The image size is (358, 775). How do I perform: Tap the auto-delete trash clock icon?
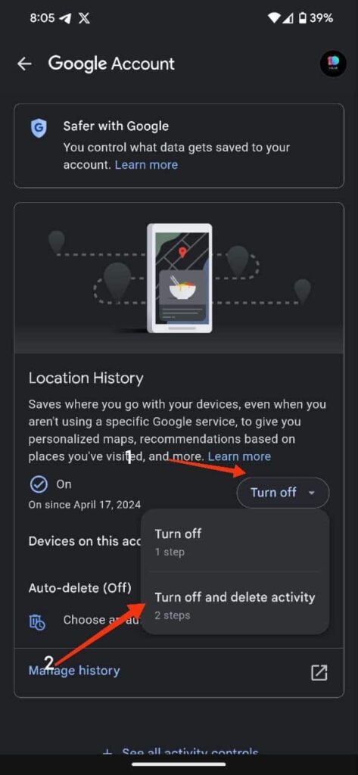coord(38,622)
